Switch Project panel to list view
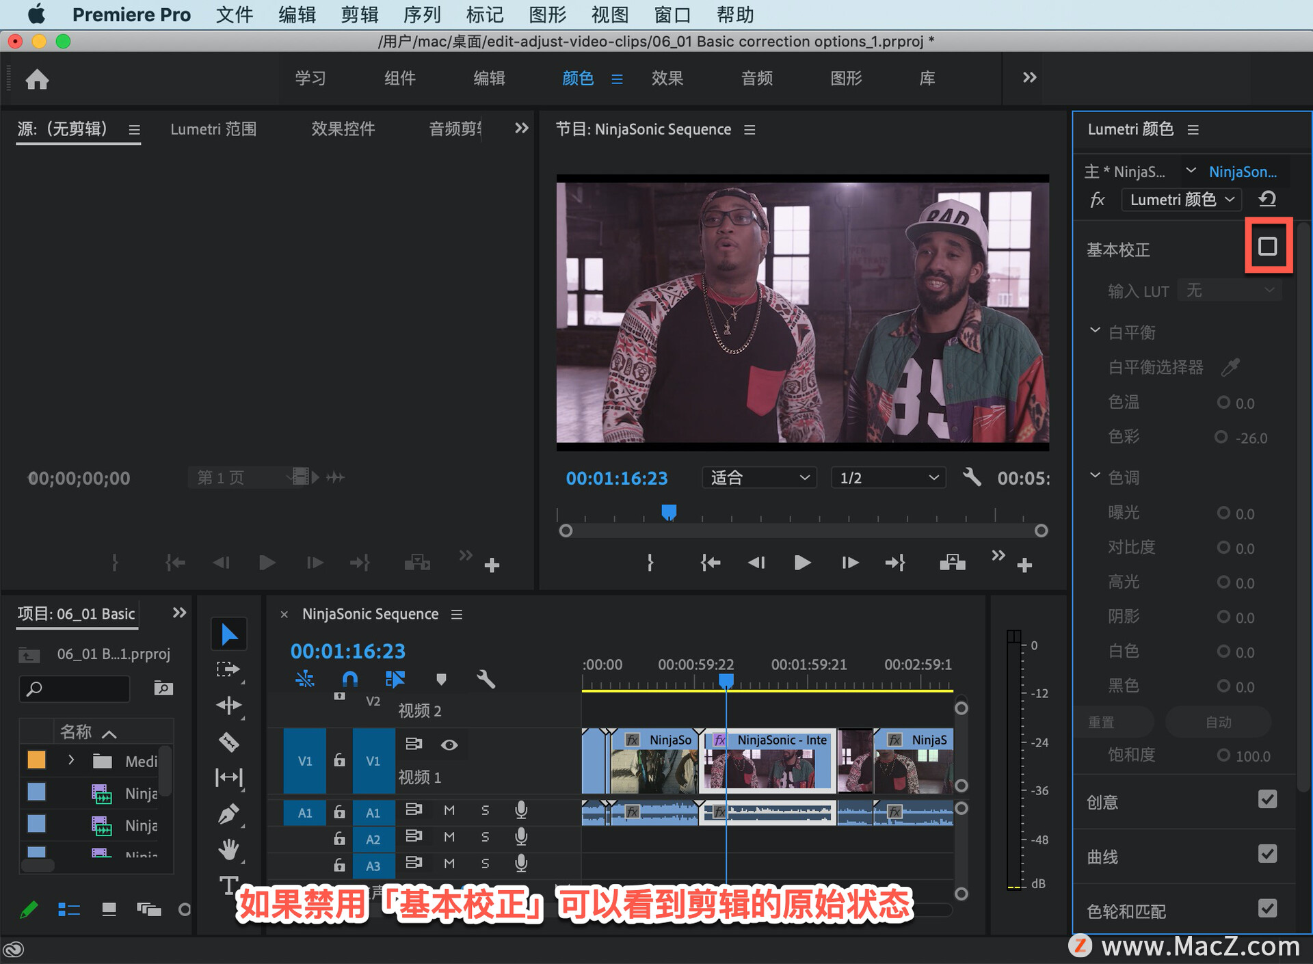The image size is (1313, 964). (69, 909)
